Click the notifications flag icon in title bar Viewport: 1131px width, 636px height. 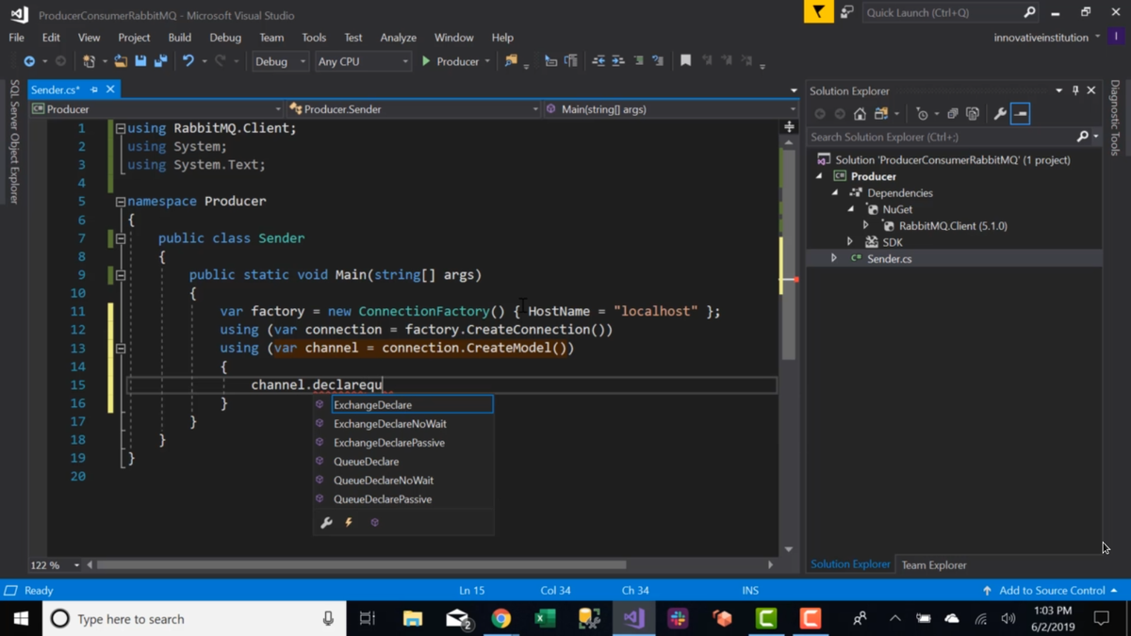[x=818, y=12]
